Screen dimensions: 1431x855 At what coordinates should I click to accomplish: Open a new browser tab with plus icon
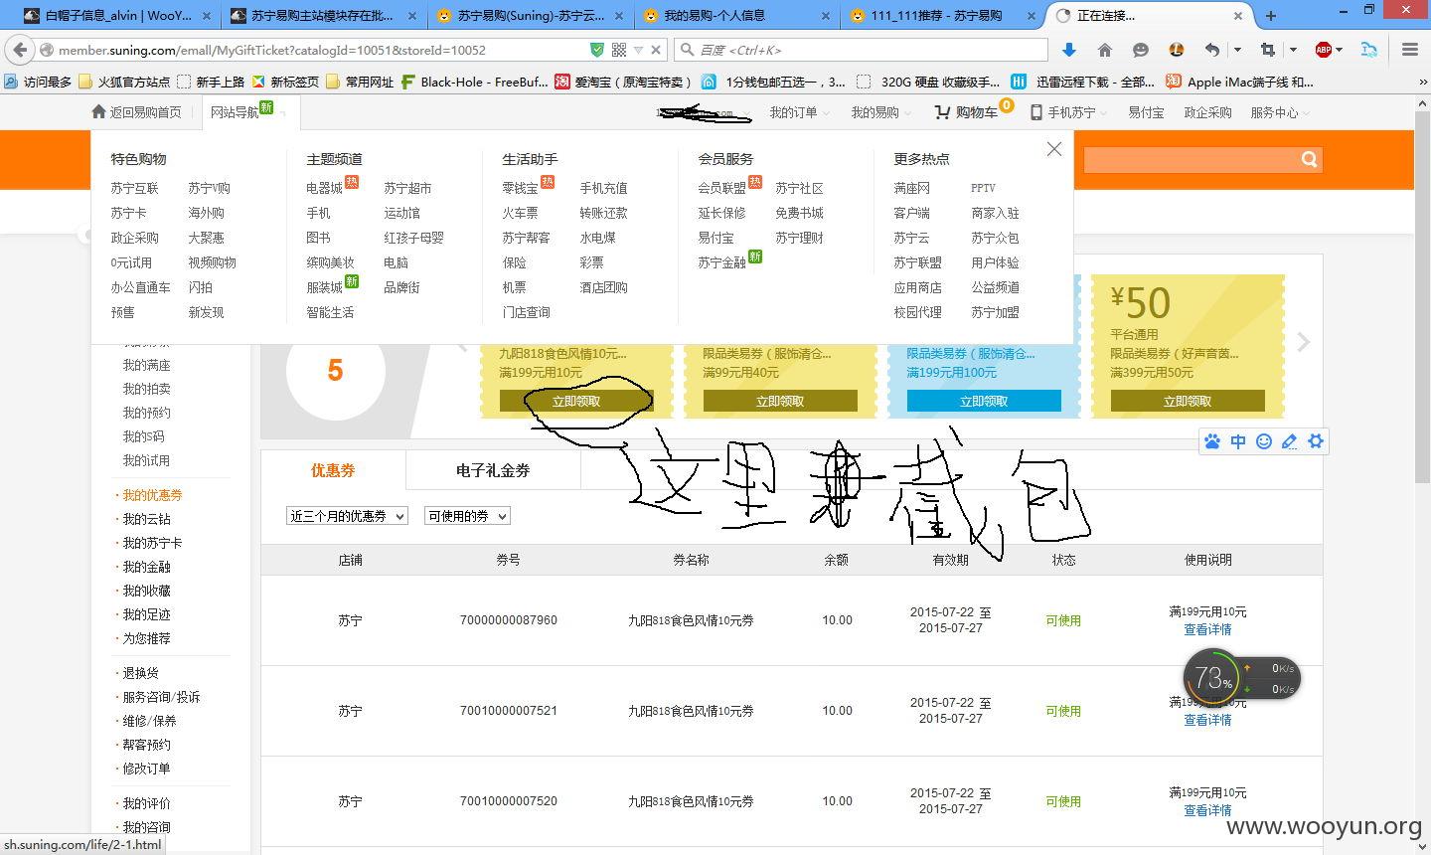click(1270, 15)
